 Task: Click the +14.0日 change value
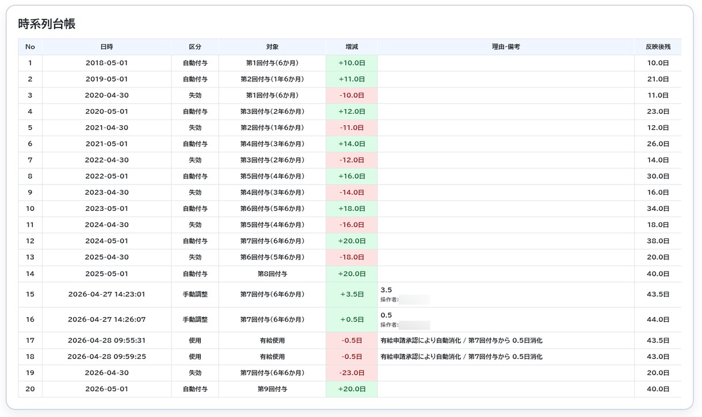(x=352, y=144)
